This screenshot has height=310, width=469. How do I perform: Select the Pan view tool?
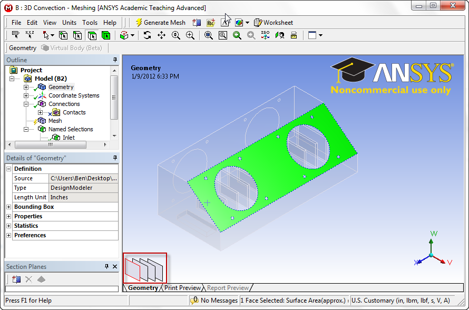(162, 35)
